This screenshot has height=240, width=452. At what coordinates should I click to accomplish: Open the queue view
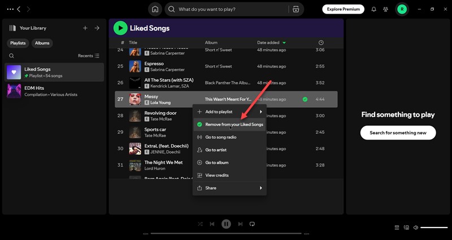pyautogui.click(x=397, y=228)
